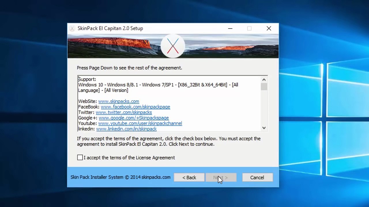This screenshot has height=207, width=369.
Task: Open the YouTube skinpackchannel link
Action: (x=140, y=123)
